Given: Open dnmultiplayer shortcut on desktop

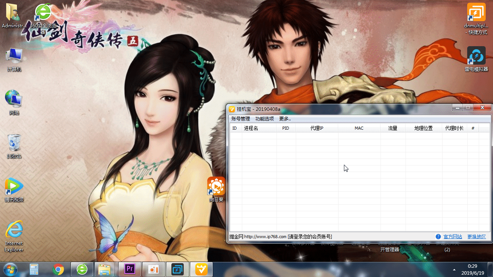Looking at the screenshot, I should pyautogui.click(x=476, y=18).
